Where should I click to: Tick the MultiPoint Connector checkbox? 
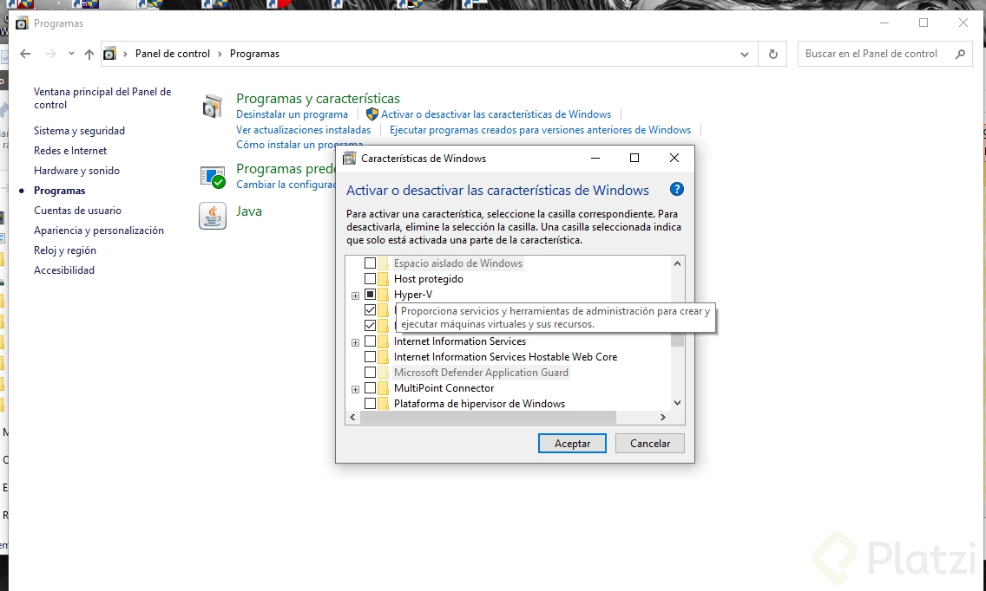coord(370,388)
